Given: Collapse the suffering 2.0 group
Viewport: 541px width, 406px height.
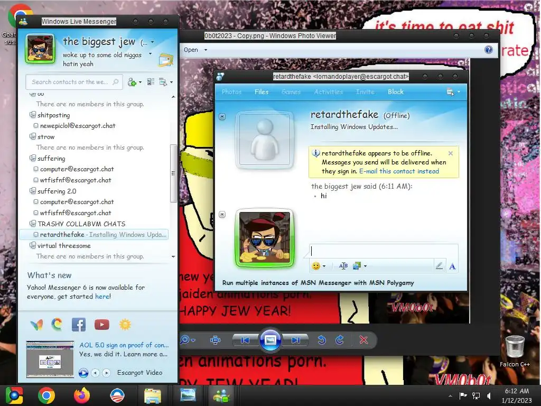Looking at the screenshot, I should pyautogui.click(x=32, y=190).
